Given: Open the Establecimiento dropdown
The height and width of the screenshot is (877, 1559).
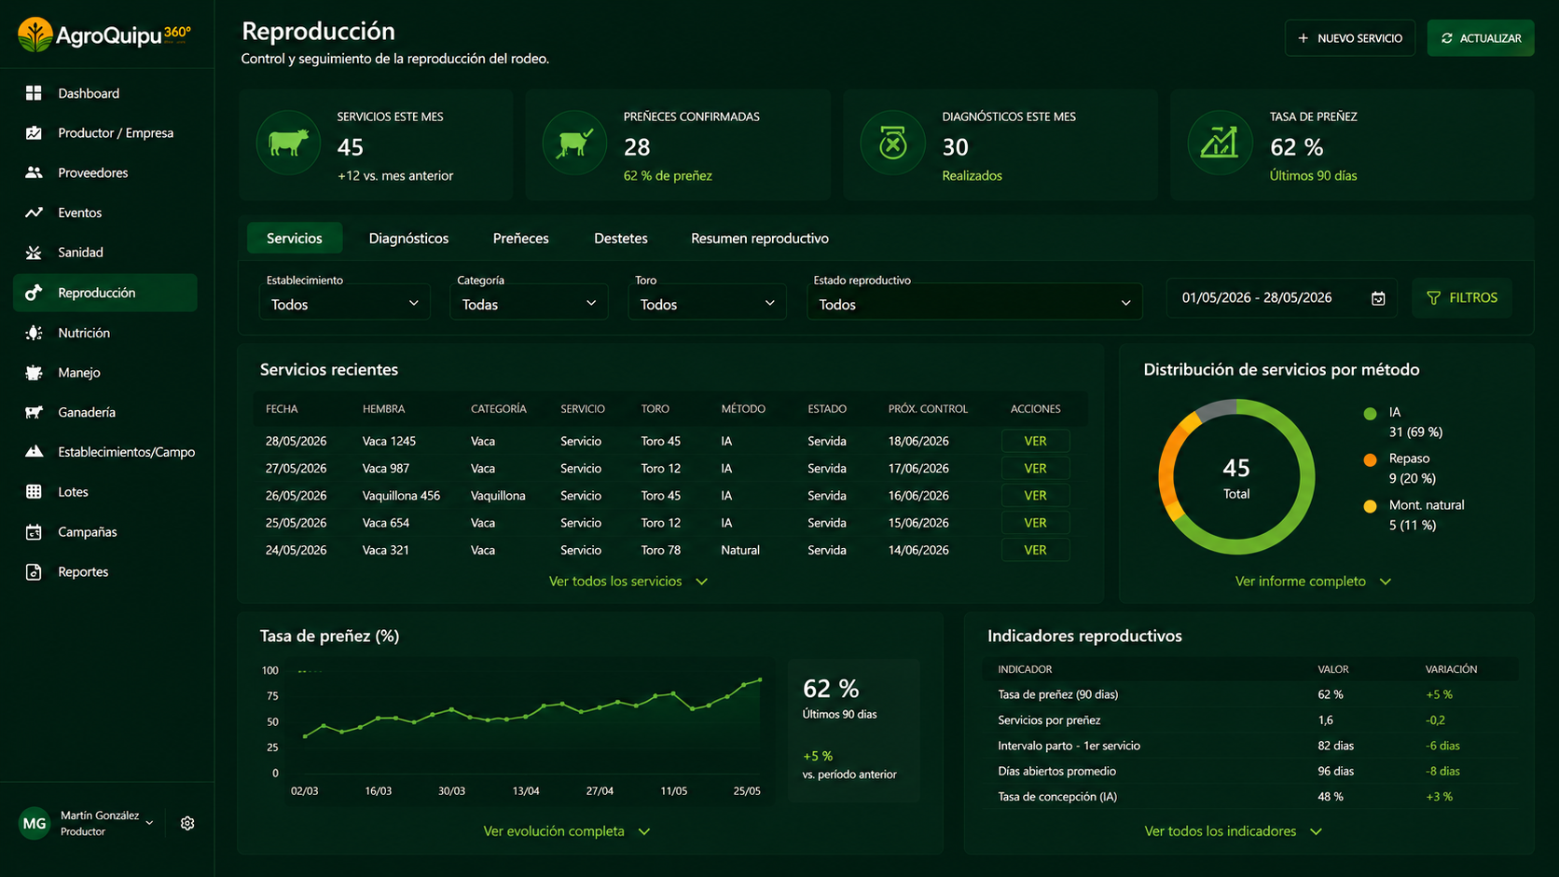Looking at the screenshot, I should click(344, 304).
